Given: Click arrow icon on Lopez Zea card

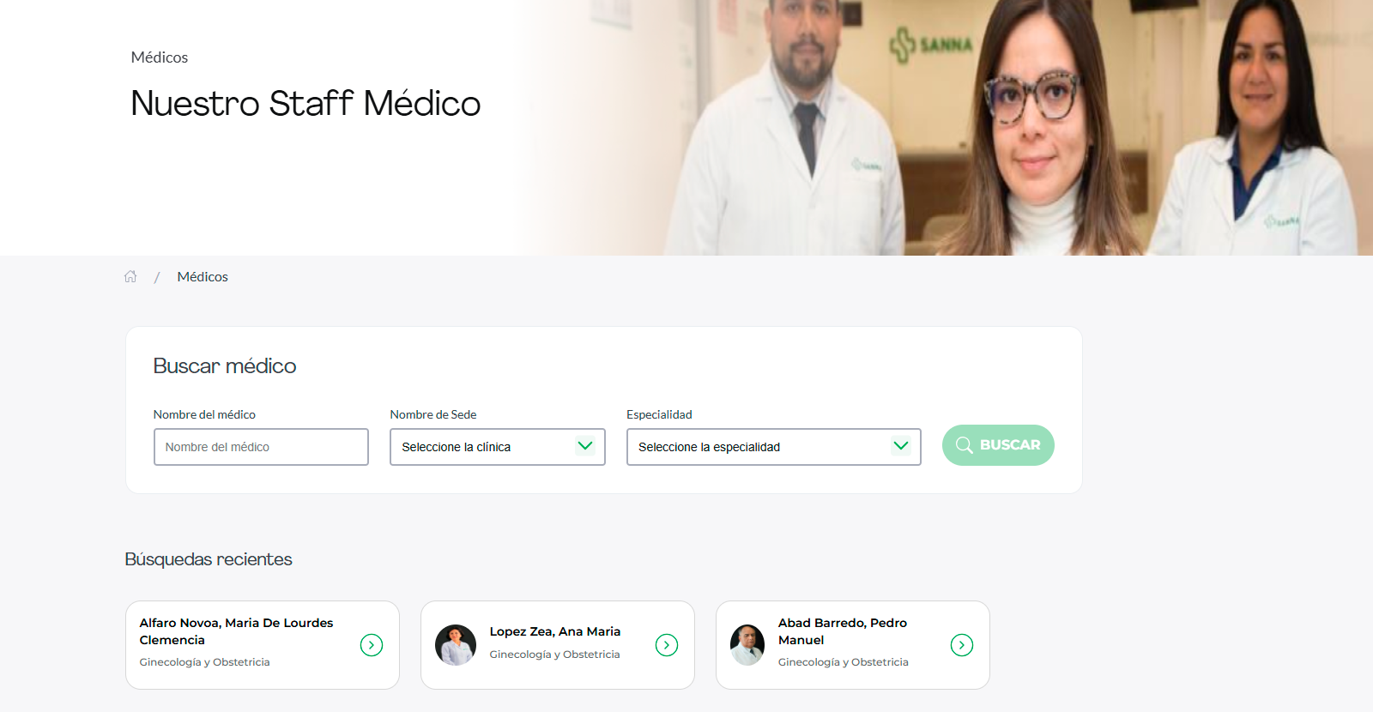Looking at the screenshot, I should [667, 645].
